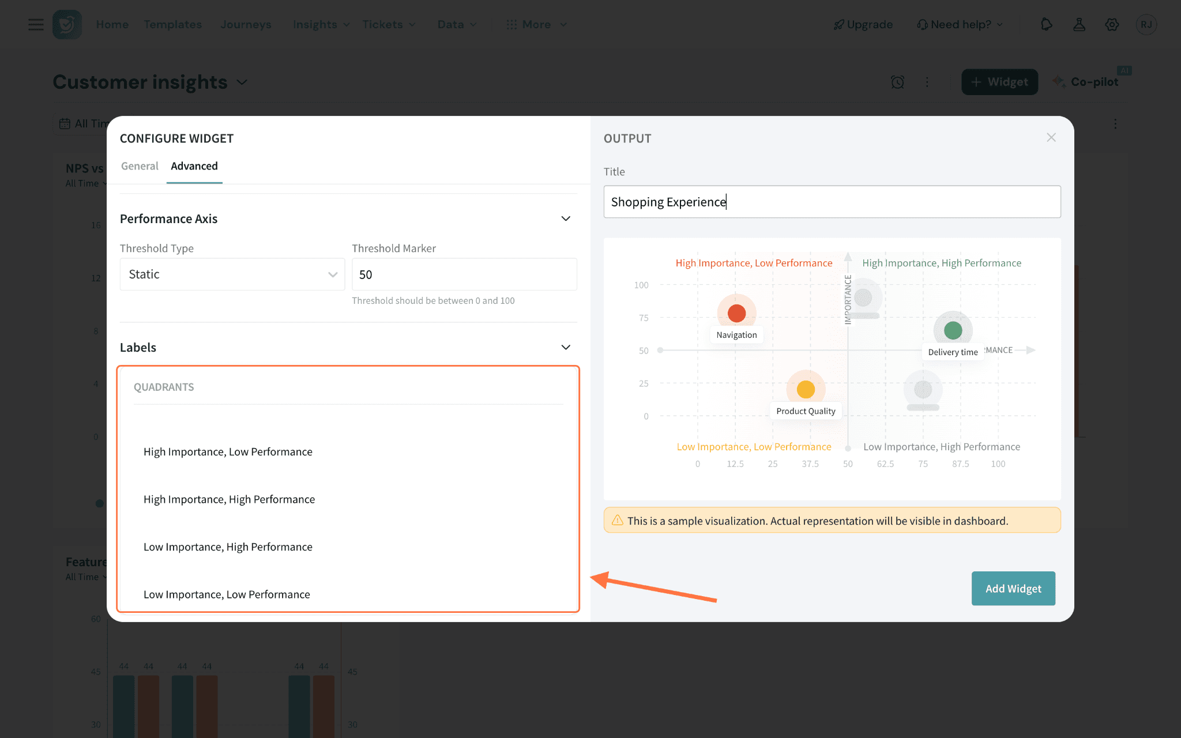Screen dimensions: 1181x738
Task: Click the alarm clock icon near Widget
Action: 897,82
